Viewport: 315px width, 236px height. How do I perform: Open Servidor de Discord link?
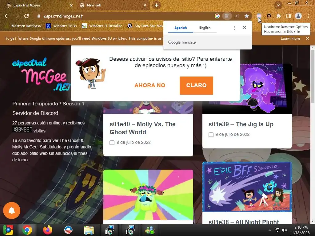[x=35, y=113]
